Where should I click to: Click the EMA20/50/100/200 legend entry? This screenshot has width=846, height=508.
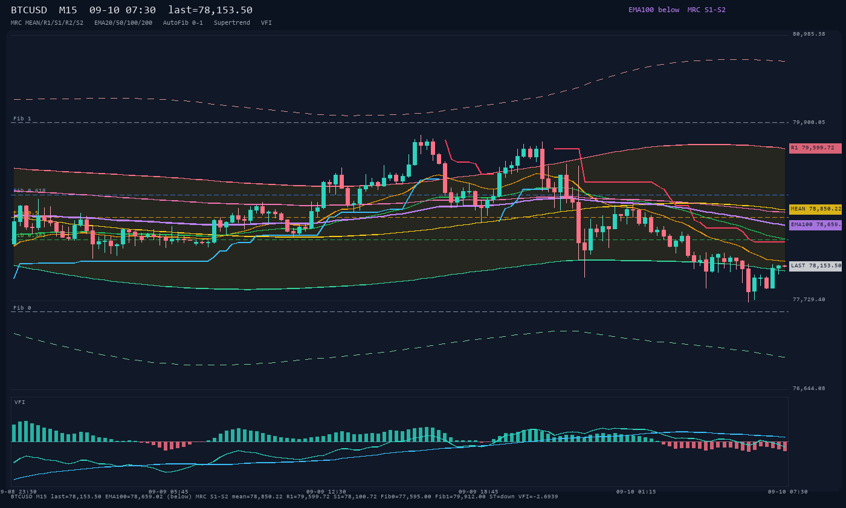pos(123,22)
